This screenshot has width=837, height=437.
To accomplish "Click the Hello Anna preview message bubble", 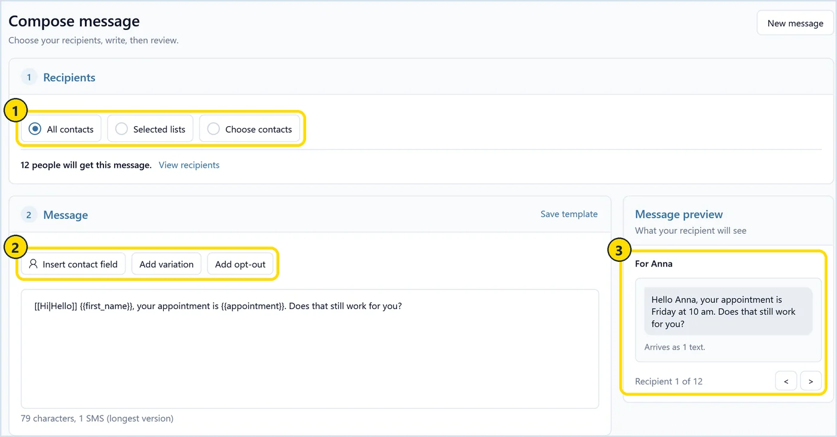I will (x=728, y=311).
